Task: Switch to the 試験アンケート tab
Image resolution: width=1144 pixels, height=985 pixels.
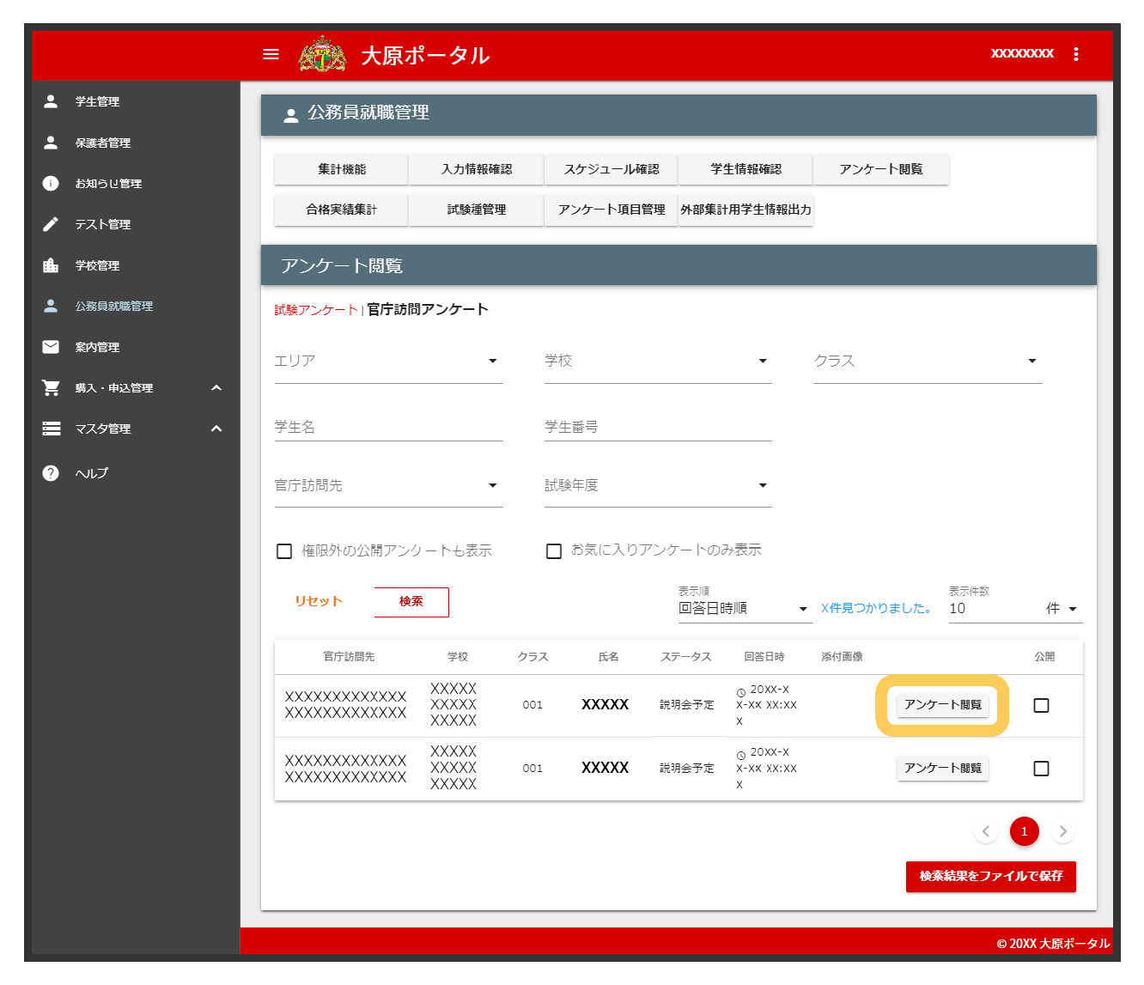Action: [315, 310]
